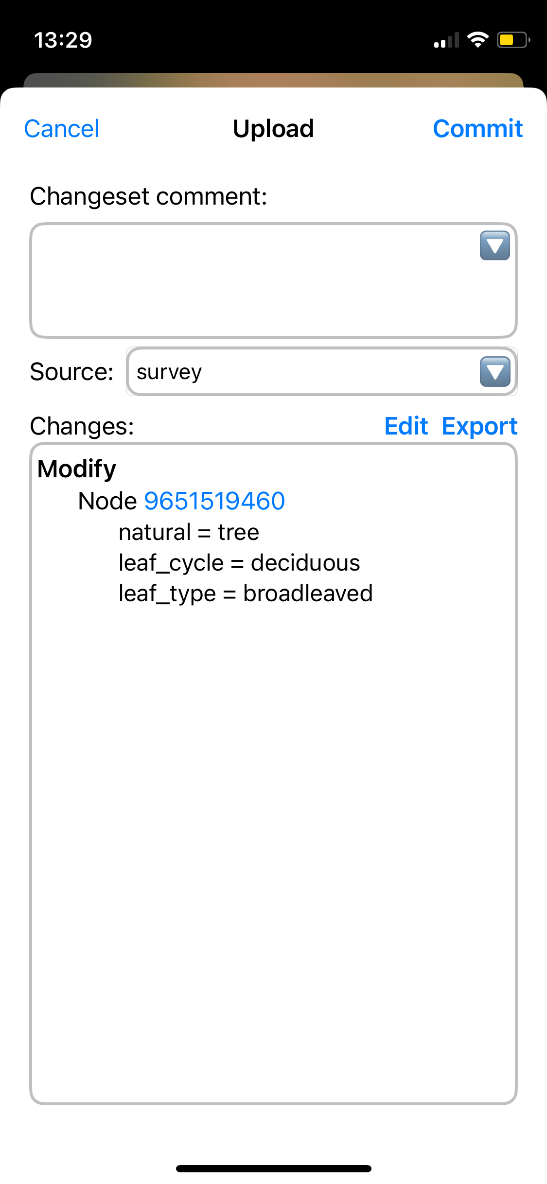Tap the Upload title
547x1184 pixels.
coord(273,129)
